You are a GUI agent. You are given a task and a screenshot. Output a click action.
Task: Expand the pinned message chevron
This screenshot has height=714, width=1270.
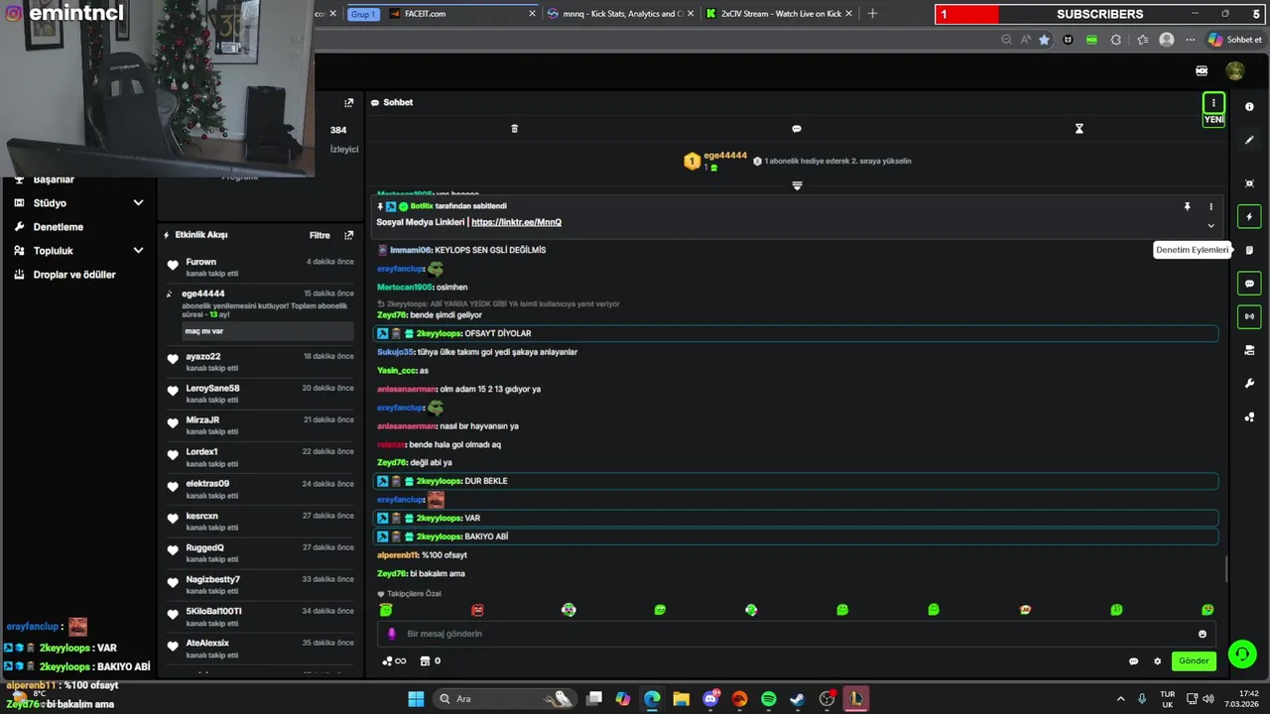tap(1210, 225)
